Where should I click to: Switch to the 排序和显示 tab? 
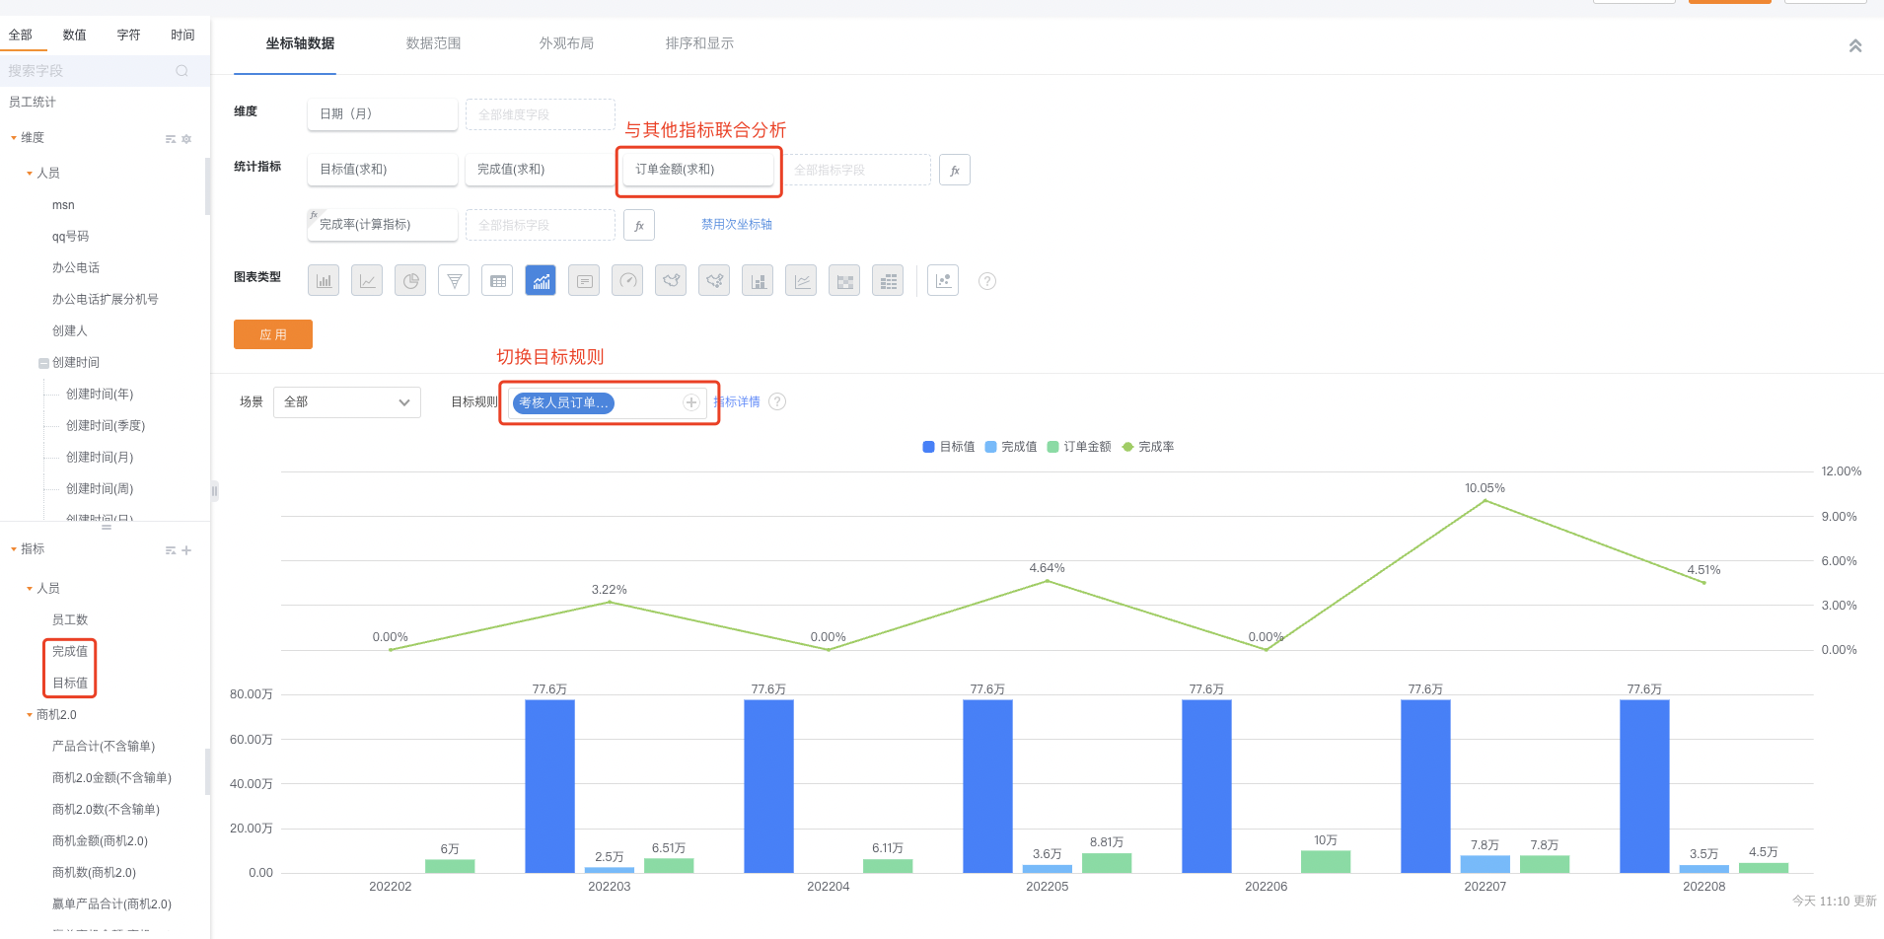[x=699, y=43]
